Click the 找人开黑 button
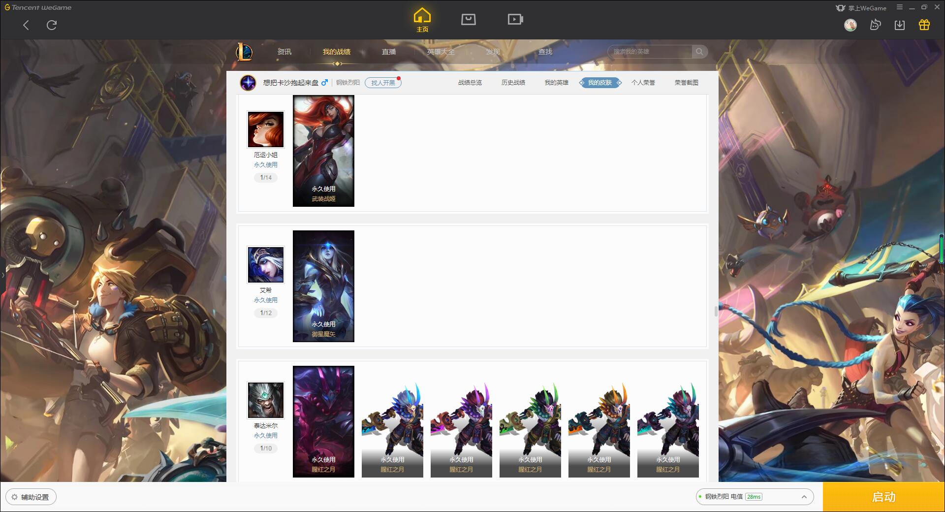 pos(383,83)
